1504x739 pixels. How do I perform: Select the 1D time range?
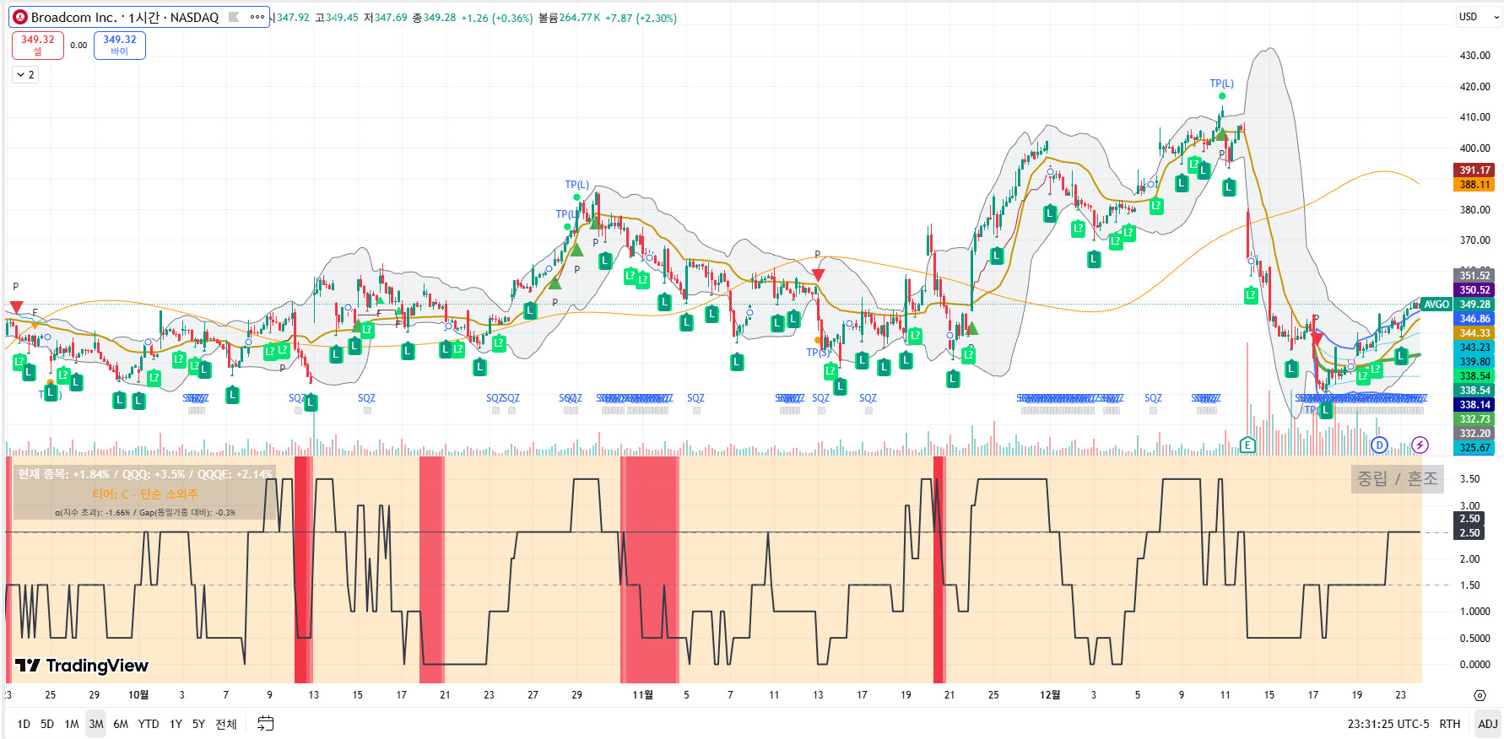pos(24,724)
